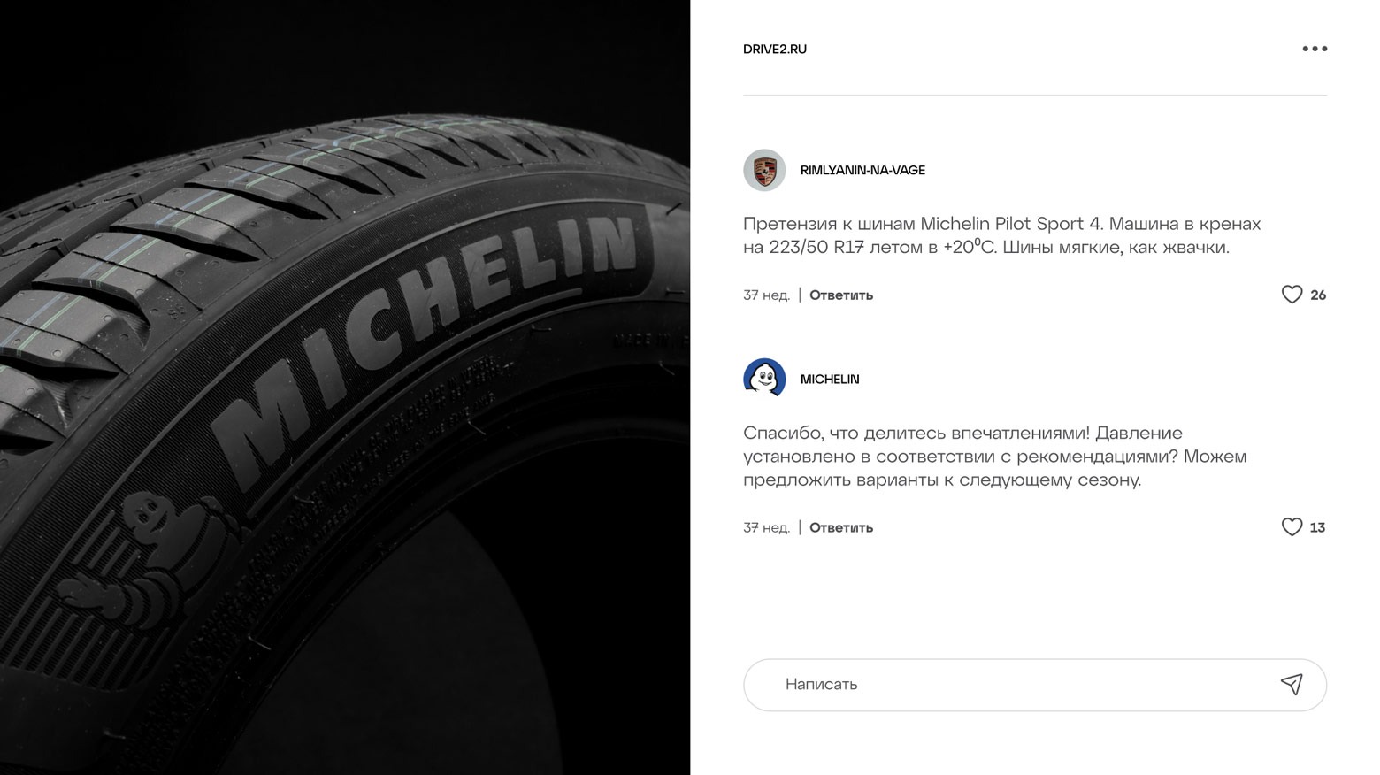Viewport: 1380px width, 775px height.
Task: Like MICHELIN's reply via its heart
Action: click(1292, 527)
